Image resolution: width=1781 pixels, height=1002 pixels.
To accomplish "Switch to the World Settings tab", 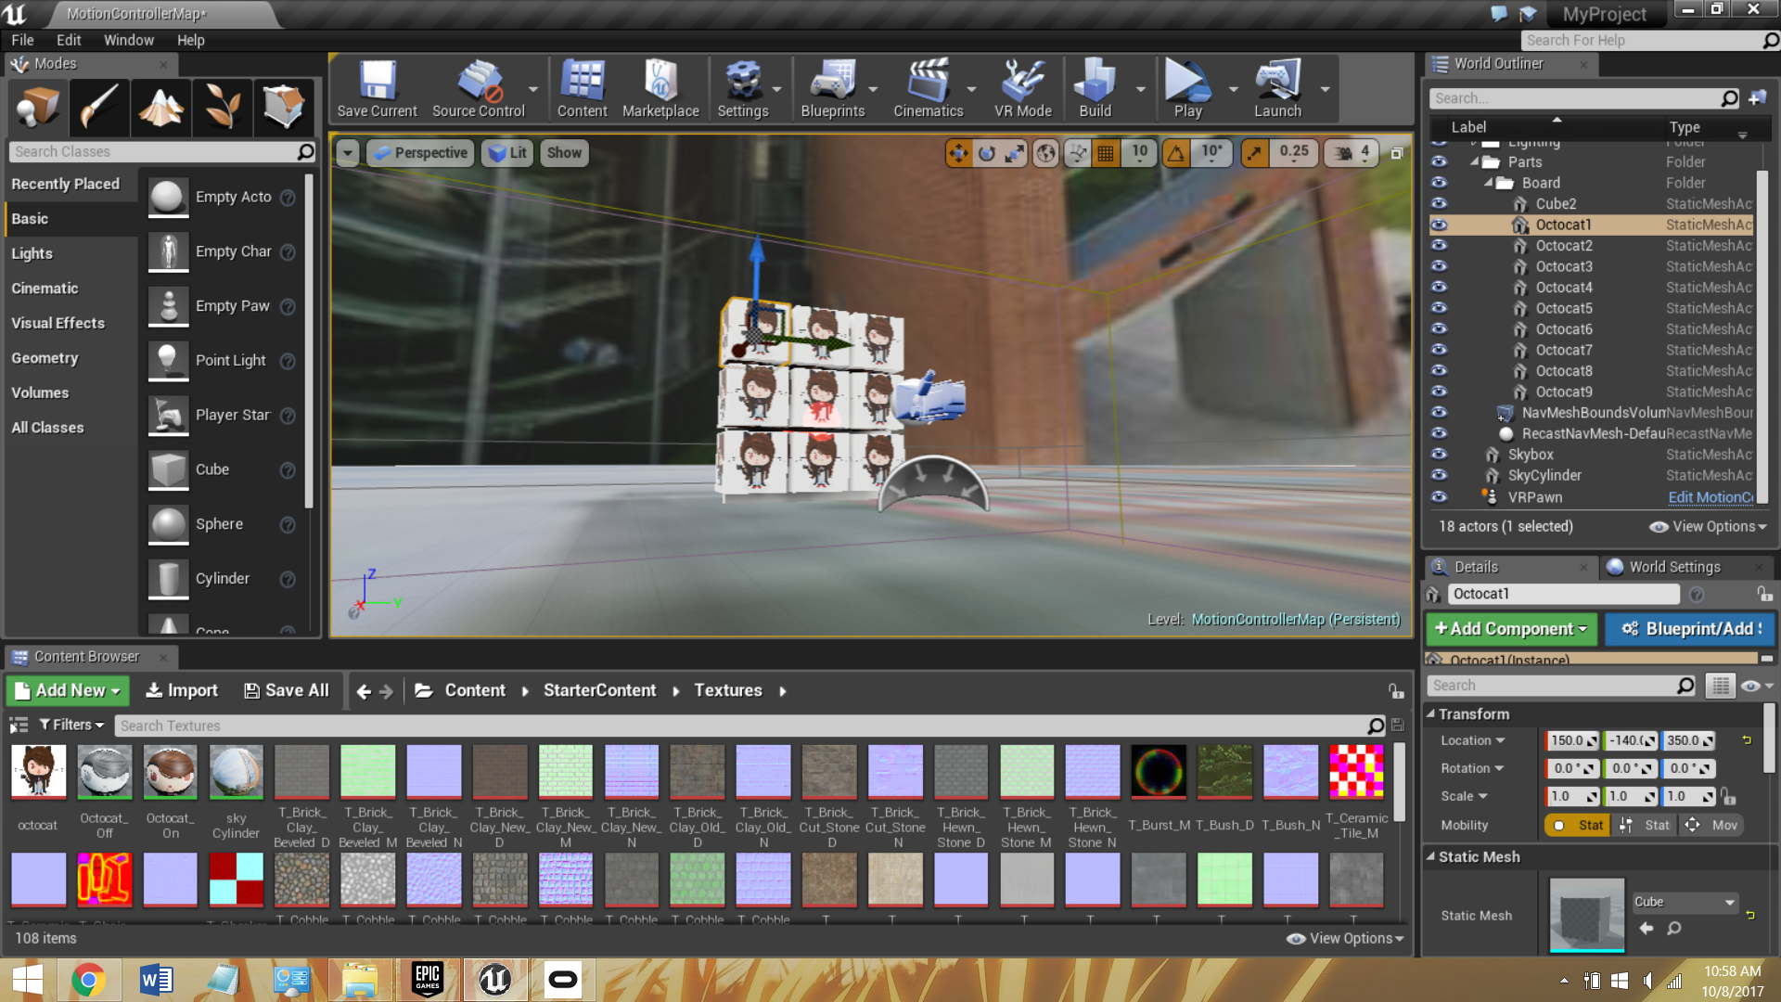I will pyautogui.click(x=1673, y=567).
